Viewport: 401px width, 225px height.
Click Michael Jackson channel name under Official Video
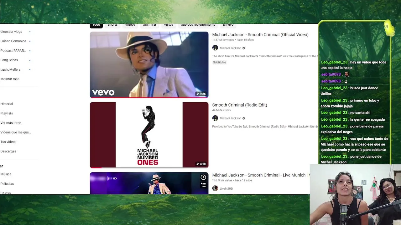(x=230, y=48)
